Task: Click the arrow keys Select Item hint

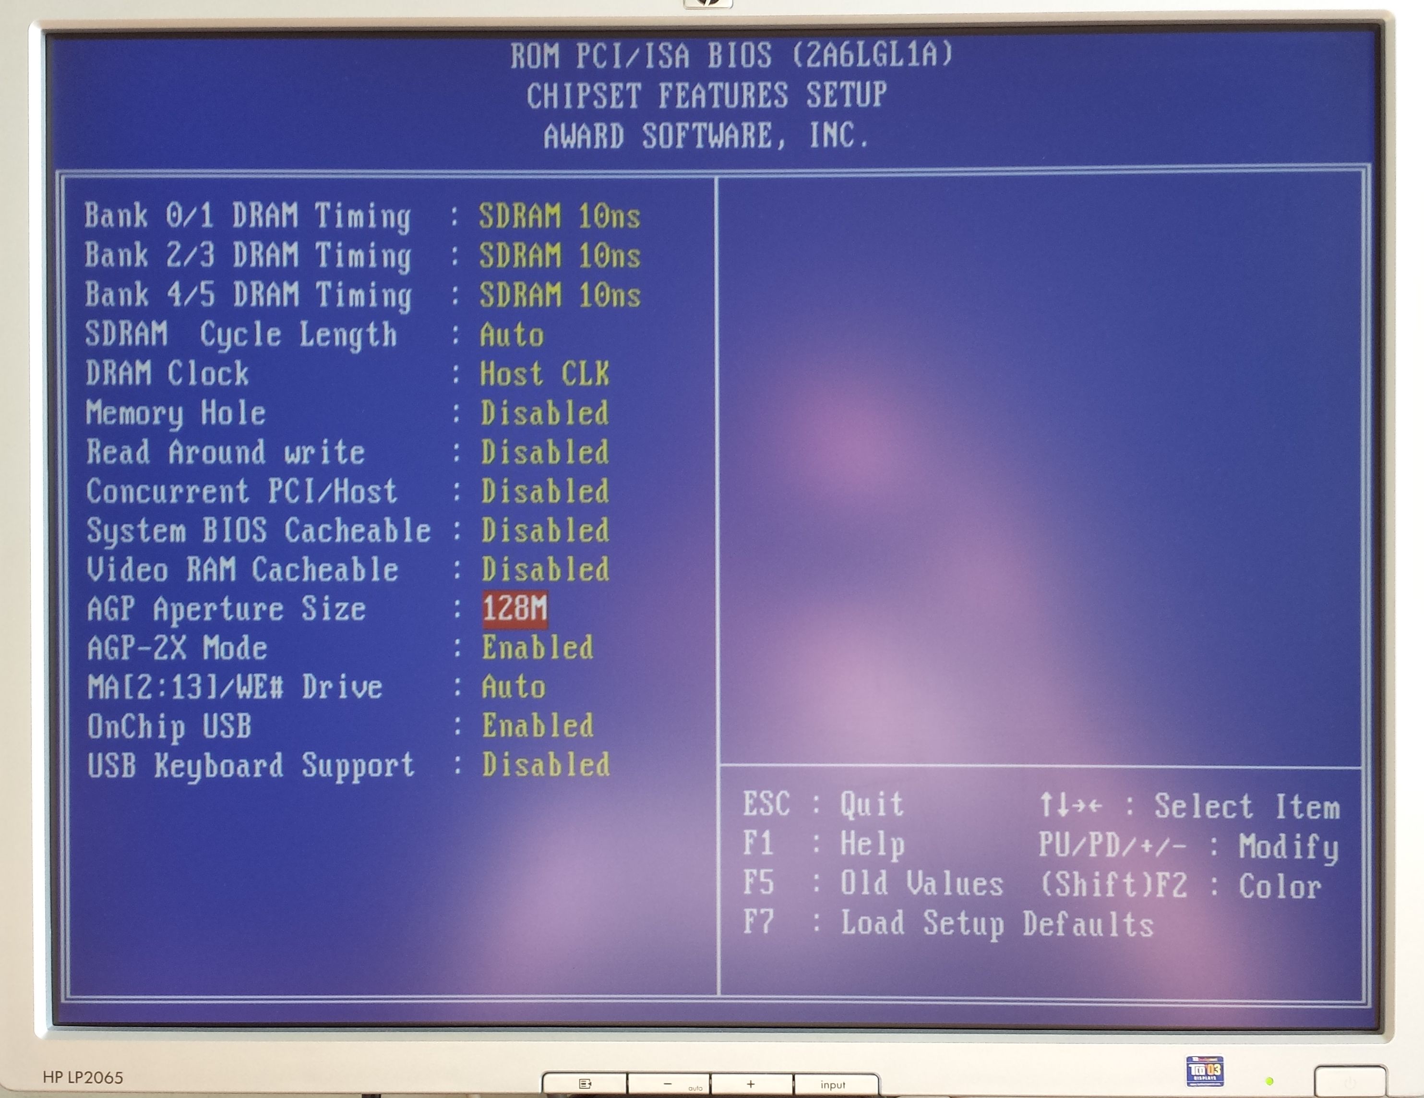Action: 1189,807
